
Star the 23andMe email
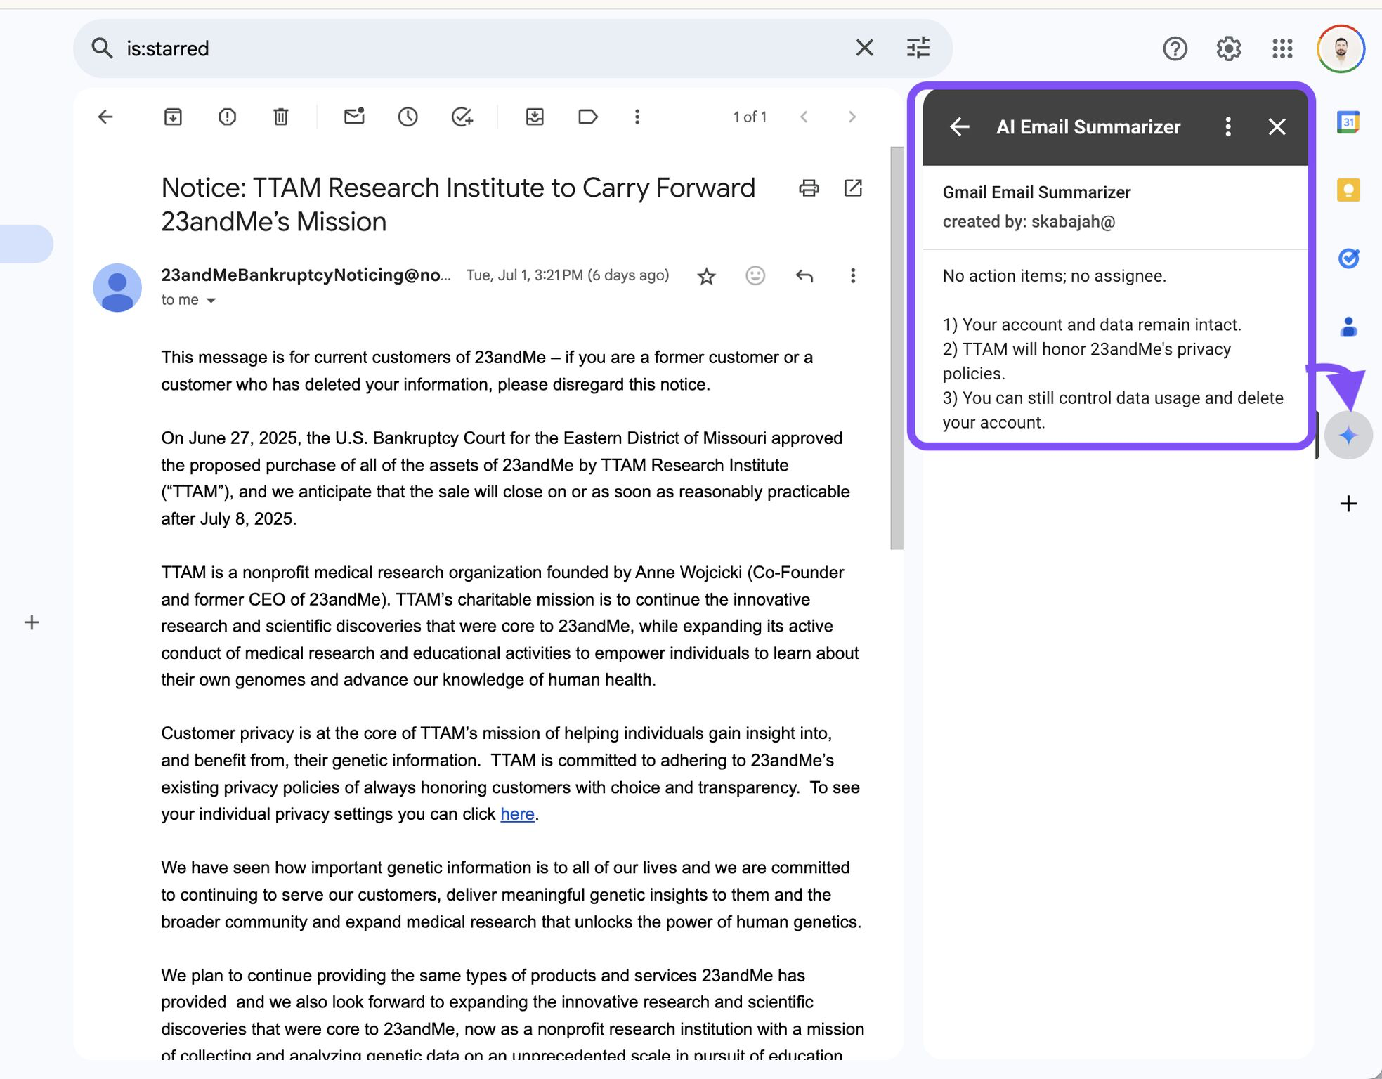tap(706, 276)
